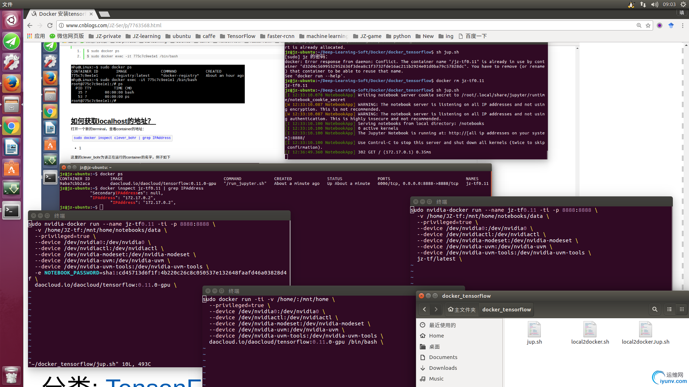The height and width of the screenshot is (387, 689).
Task: Open LibreOffice Writer from the dock
Action: (11, 147)
